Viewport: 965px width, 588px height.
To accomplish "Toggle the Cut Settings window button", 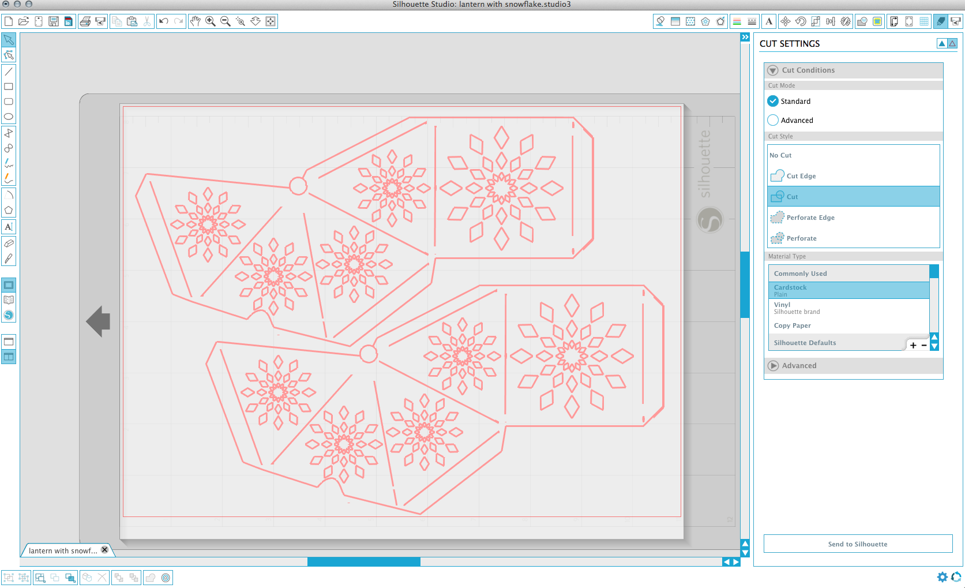I will (x=941, y=21).
